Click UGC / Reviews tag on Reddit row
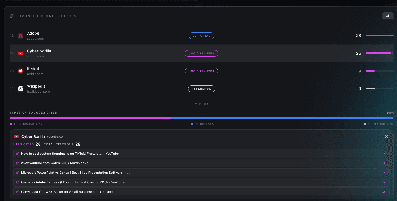397x201 pixels. pyautogui.click(x=201, y=71)
